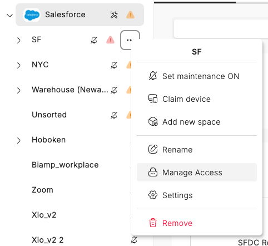Choose Rename from the SF menu

pyautogui.click(x=197, y=150)
